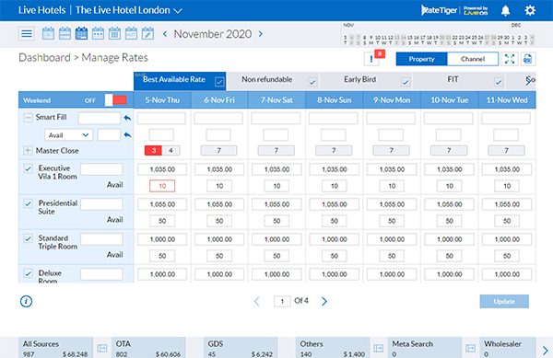Collapse the Smart Fill section
The width and height of the screenshot is (553, 358).
[28, 118]
